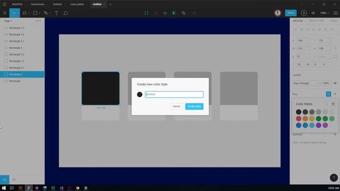Click the Present play icon
Viewport: 340px width, 191px height.
tap(304, 13)
